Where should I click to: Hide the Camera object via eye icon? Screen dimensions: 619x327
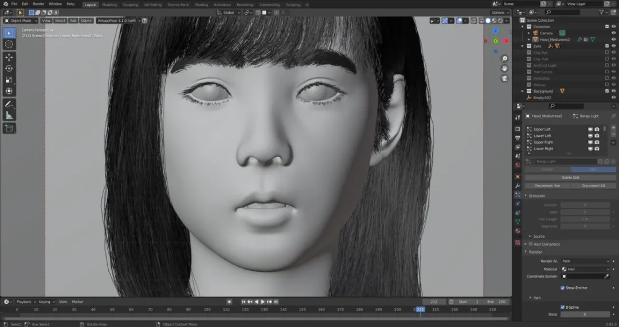pyautogui.click(x=613, y=33)
